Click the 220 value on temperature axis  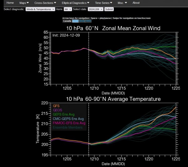[44, 103]
